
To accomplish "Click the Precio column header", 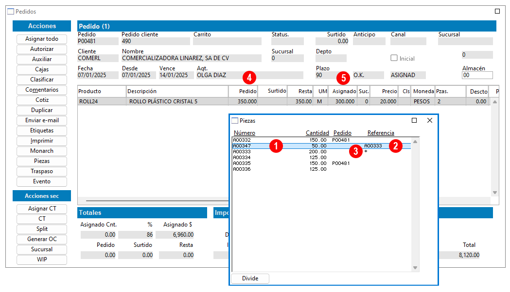I will coord(384,92).
